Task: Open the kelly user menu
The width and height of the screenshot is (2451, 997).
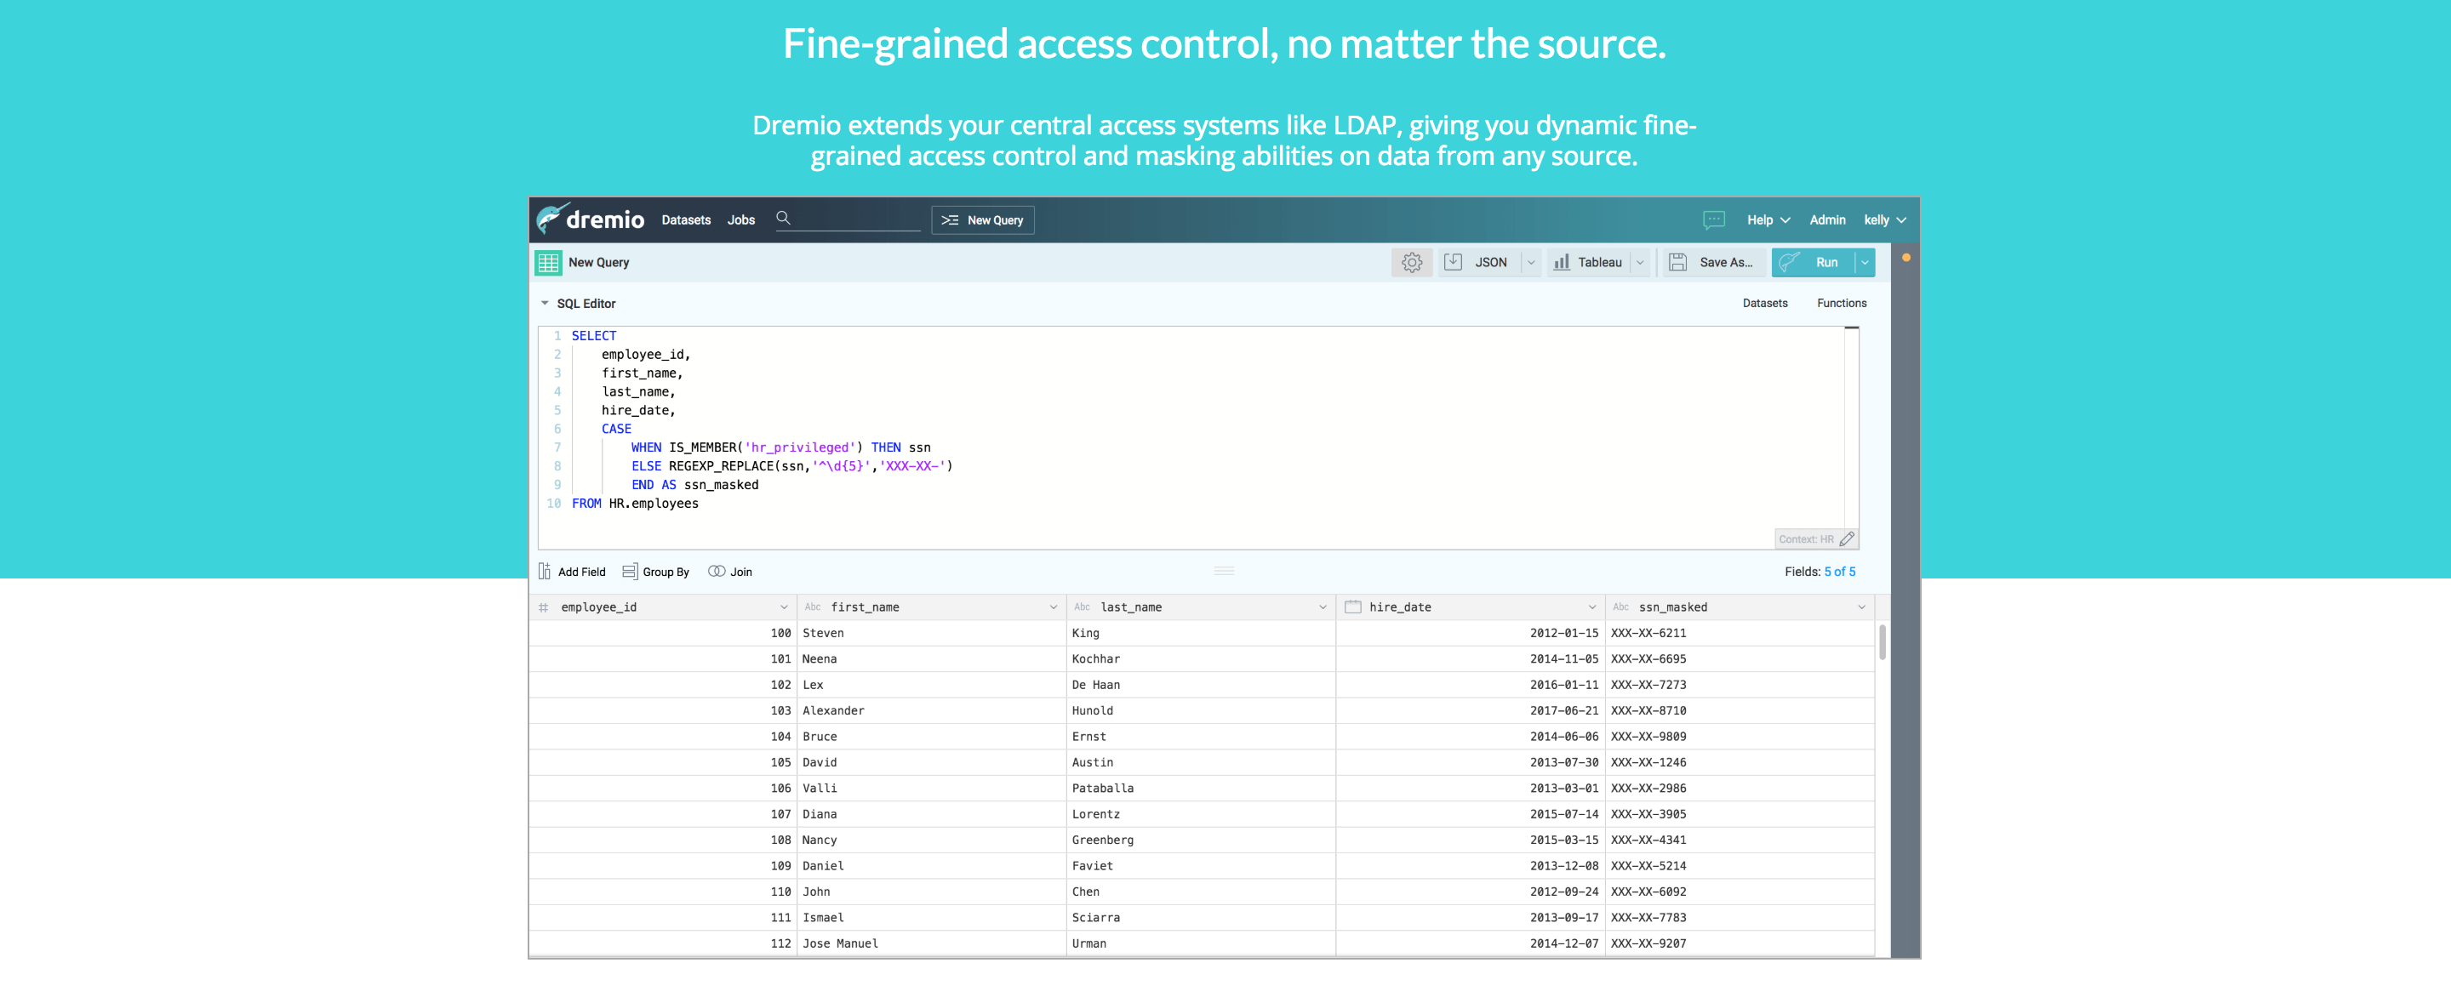Action: pos(1885,219)
